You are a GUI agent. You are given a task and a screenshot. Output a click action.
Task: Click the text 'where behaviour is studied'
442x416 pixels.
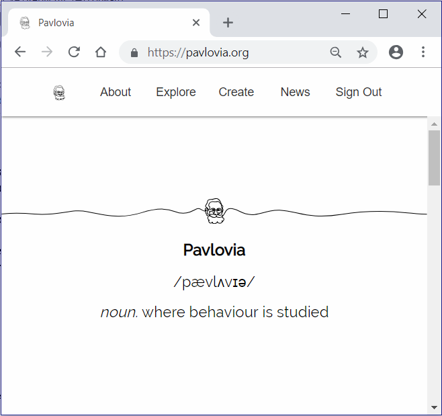point(235,312)
